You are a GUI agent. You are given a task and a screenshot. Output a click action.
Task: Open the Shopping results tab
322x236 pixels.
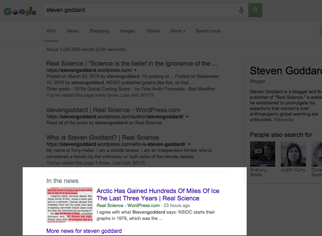[x=99, y=31]
